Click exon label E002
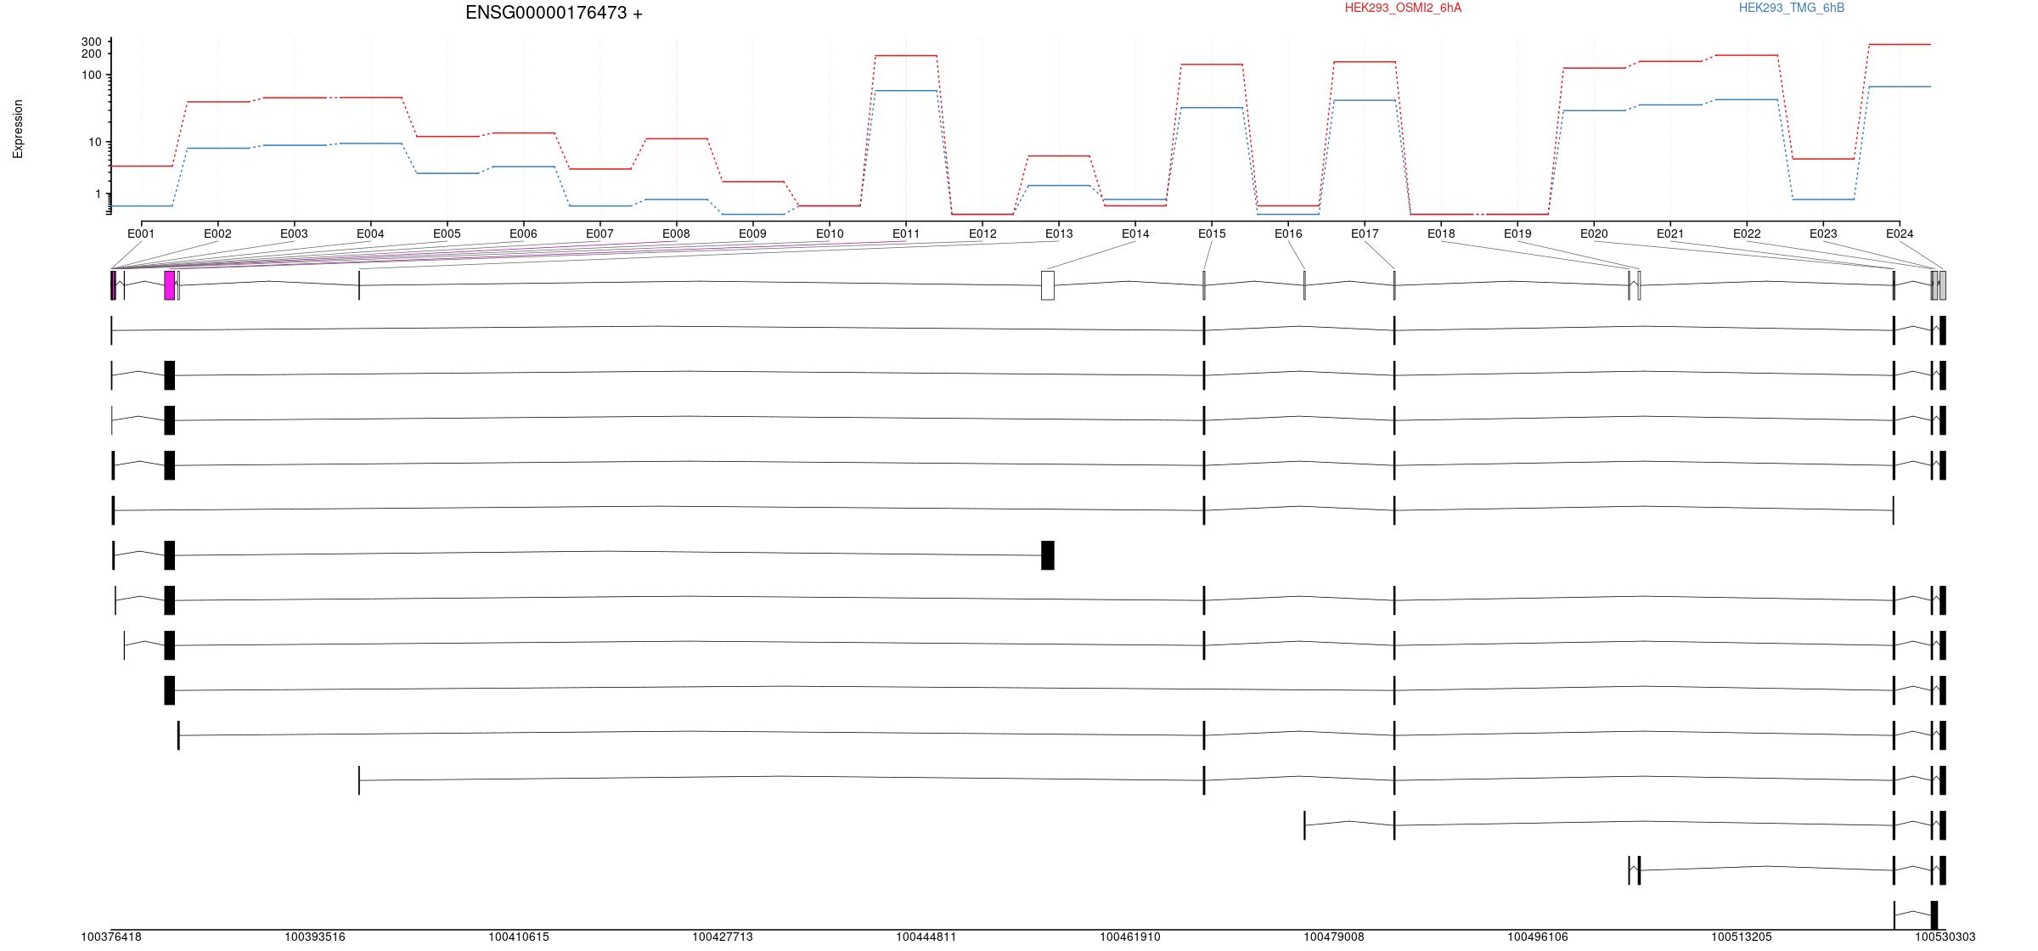The image size is (2038, 951). [217, 234]
